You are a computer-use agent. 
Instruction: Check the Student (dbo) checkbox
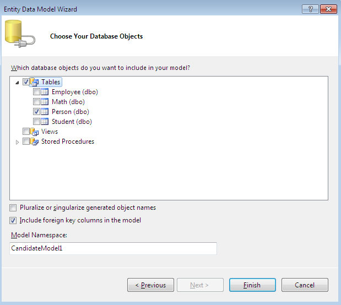pos(36,121)
